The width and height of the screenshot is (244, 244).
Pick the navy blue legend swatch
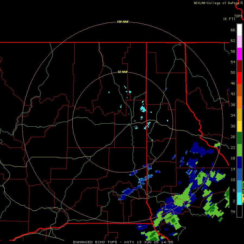click(239, 162)
